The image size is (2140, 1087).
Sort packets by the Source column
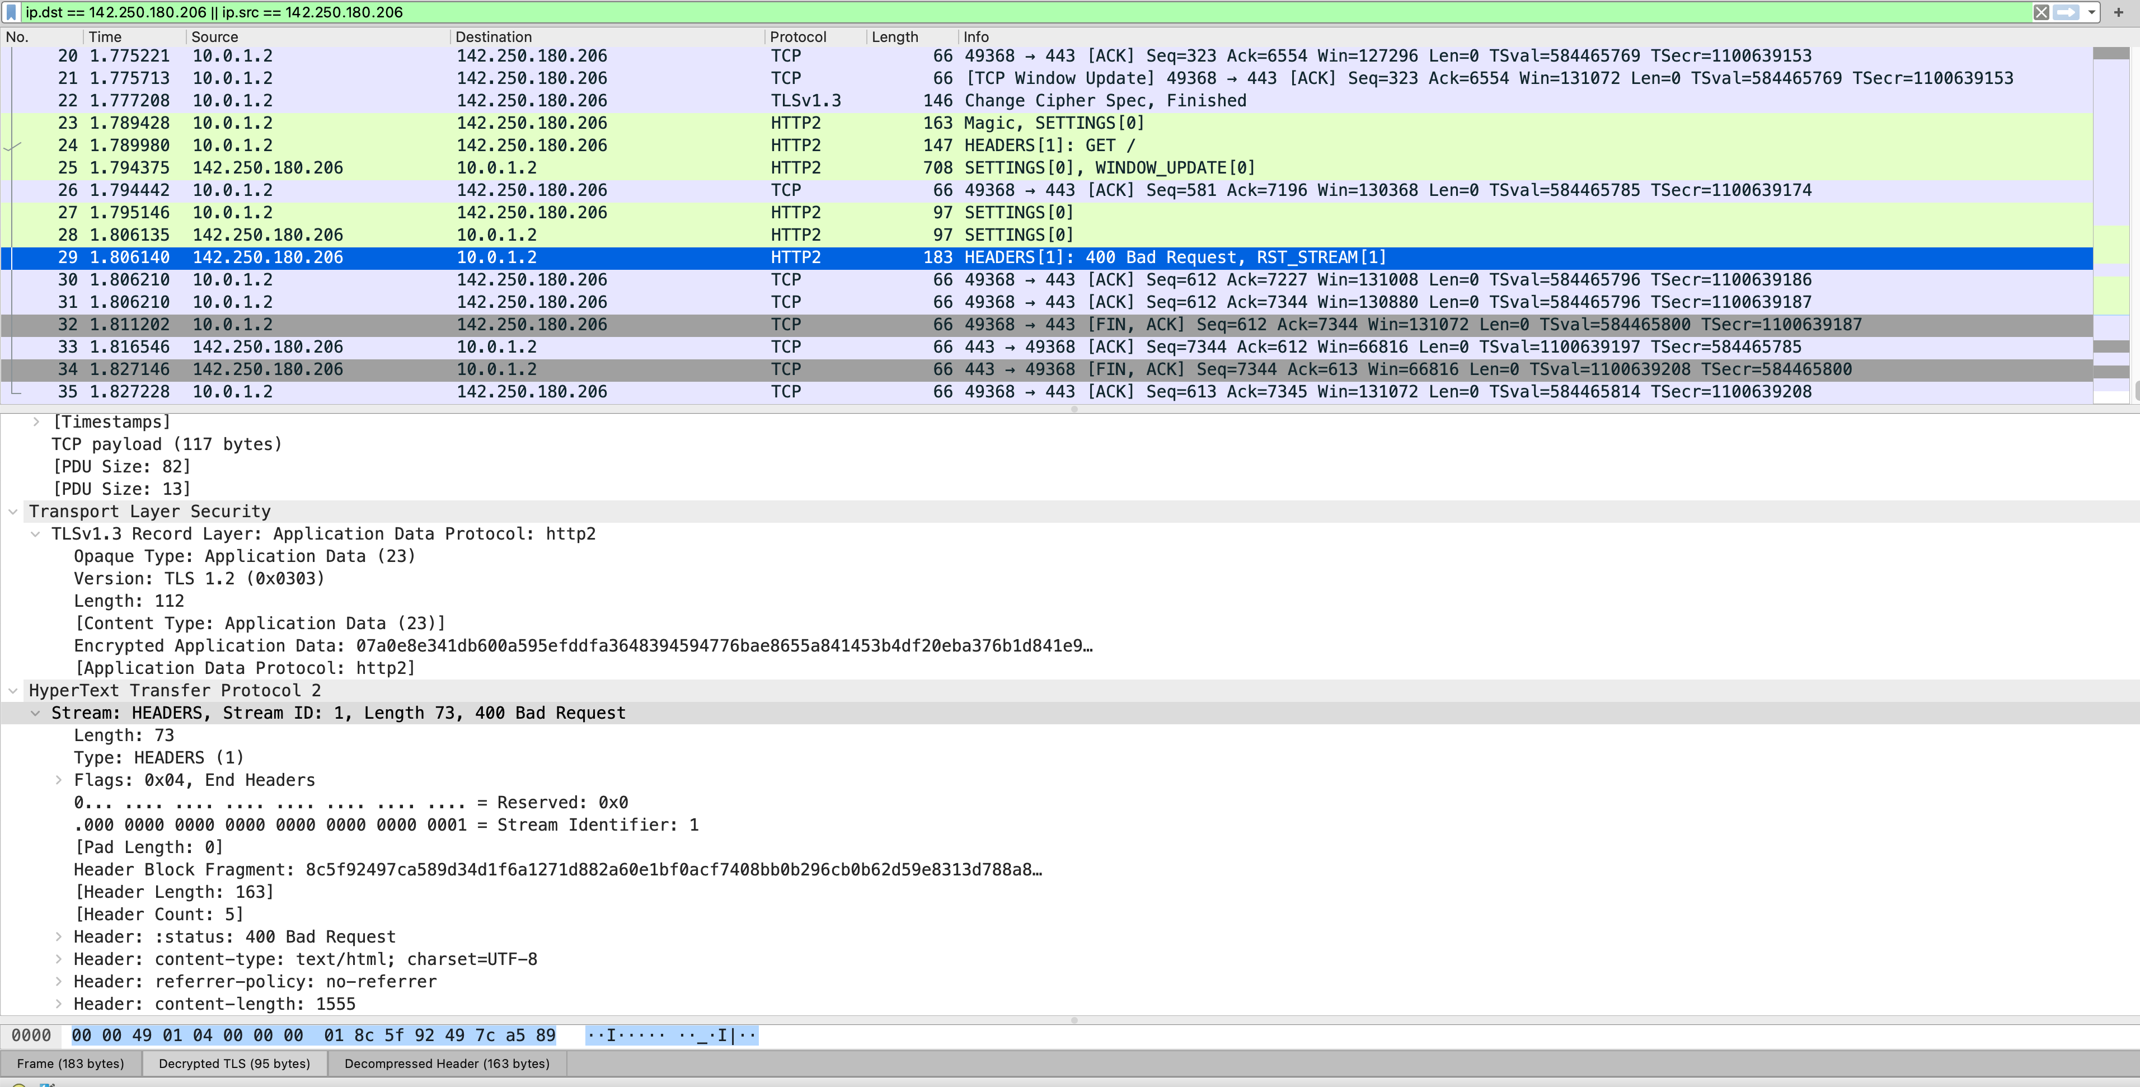point(318,36)
